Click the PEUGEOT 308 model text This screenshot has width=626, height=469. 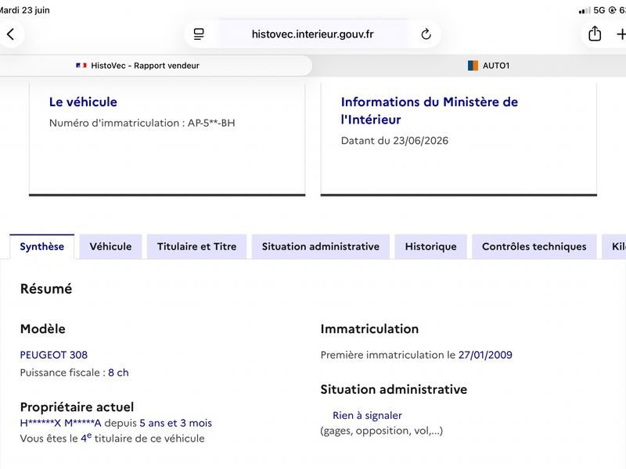coord(54,355)
